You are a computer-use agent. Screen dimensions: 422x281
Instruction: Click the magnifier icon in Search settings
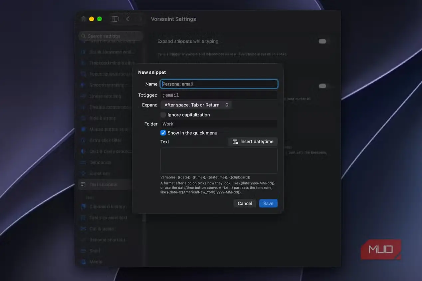[84, 36]
